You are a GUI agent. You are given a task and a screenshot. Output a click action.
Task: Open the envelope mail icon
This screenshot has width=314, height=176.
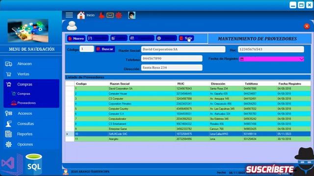[110, 15]
